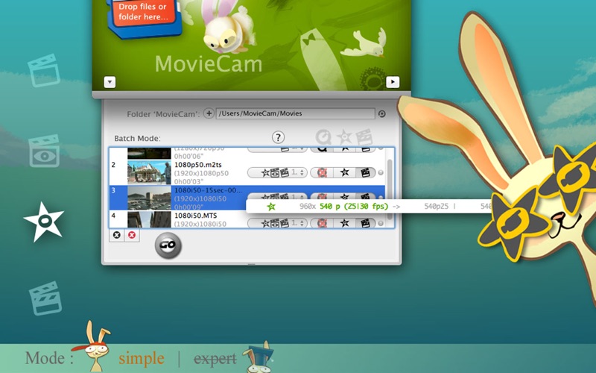Screen dimensions: 596x373
Task: Click row number '4' in batch list
Action: point(114,216)
